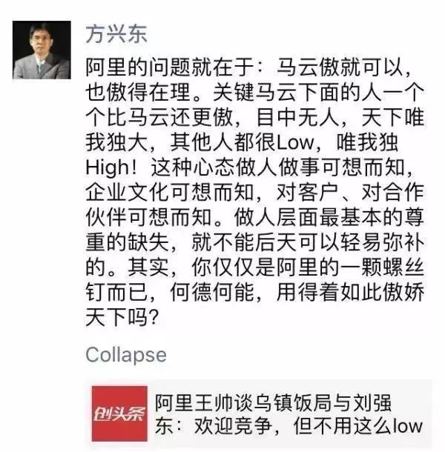Click post line starting High! 这种心态
445x452 pixels.
click(248, 167)
